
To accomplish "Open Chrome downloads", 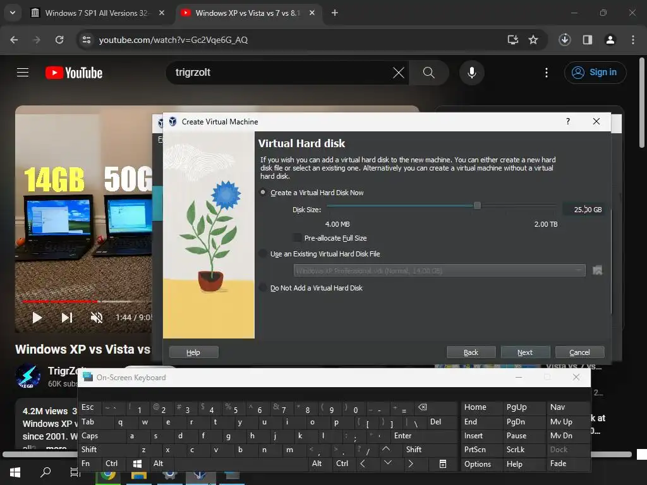I will 564,40.
